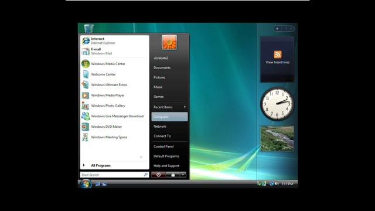Select Windows Live Messenger Download
The width and height of the screenshot is (375, 211).
coord(114,116)
